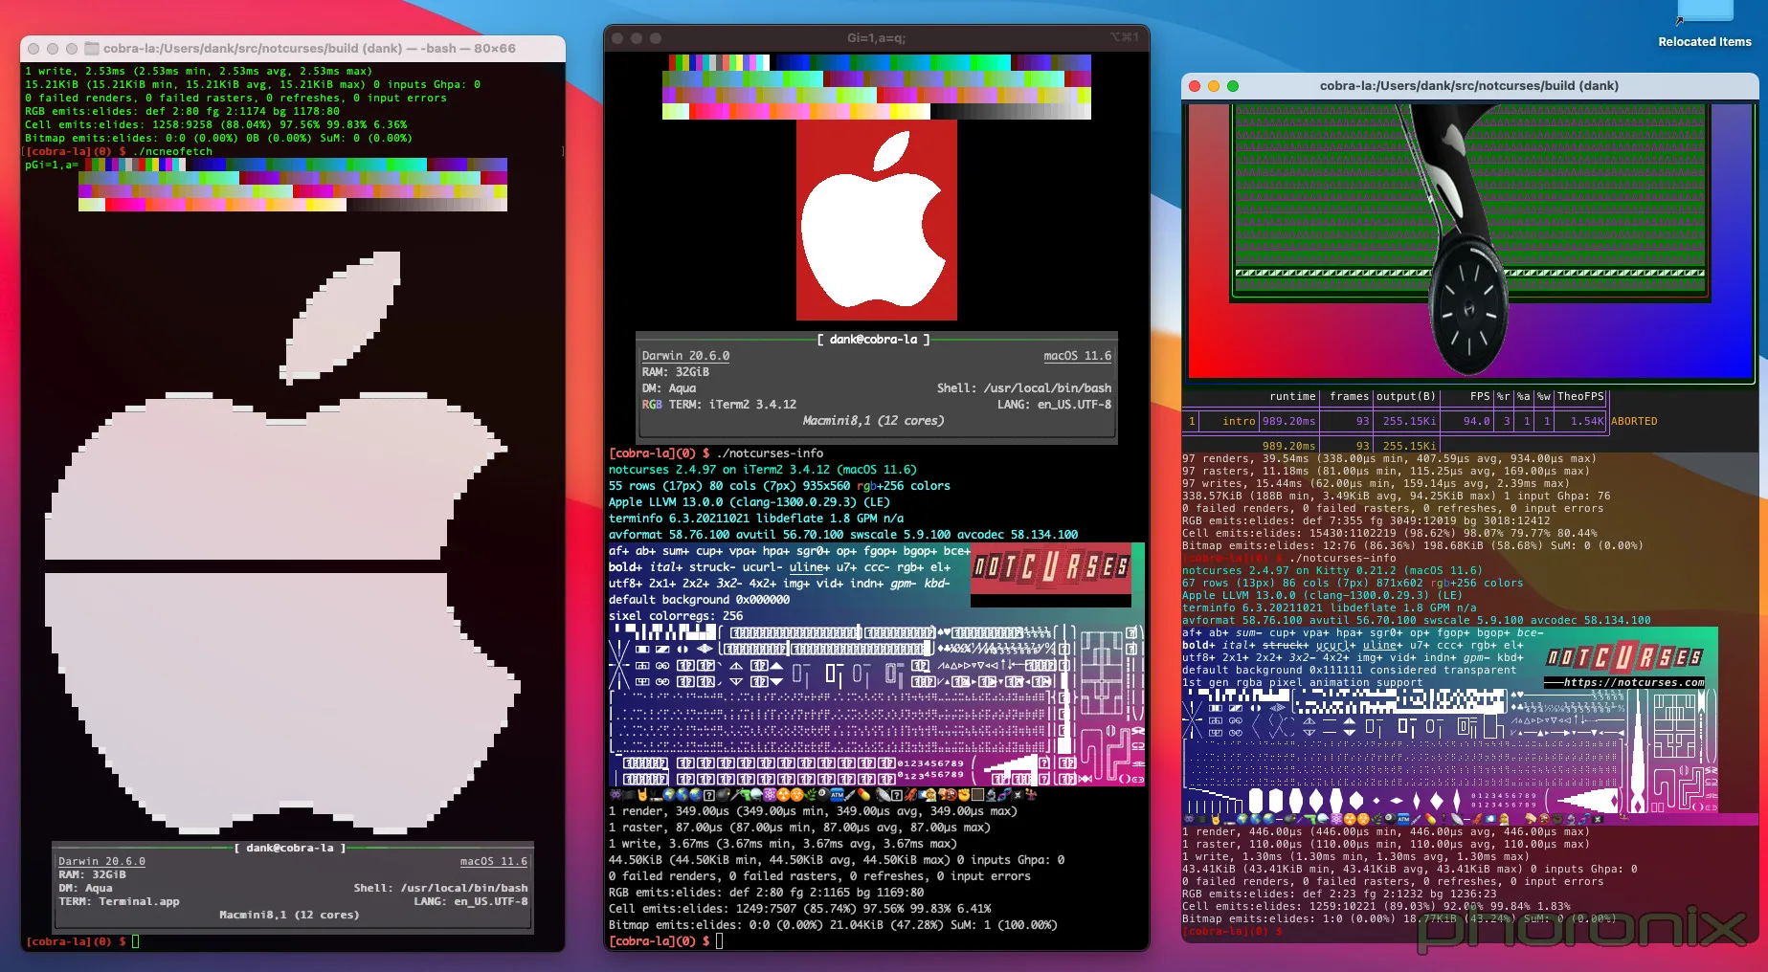
Task: Open the https://notcurses.com link in Kitty
Action: click(x=1634, y=682)
